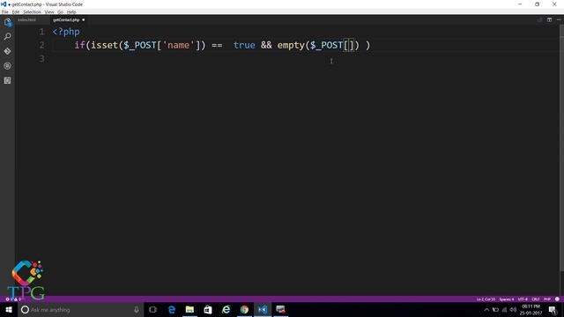Viewport: 564px width, 317px height.
Task: Click the Cortana Ask me anything search box
Action: point(80,309)
